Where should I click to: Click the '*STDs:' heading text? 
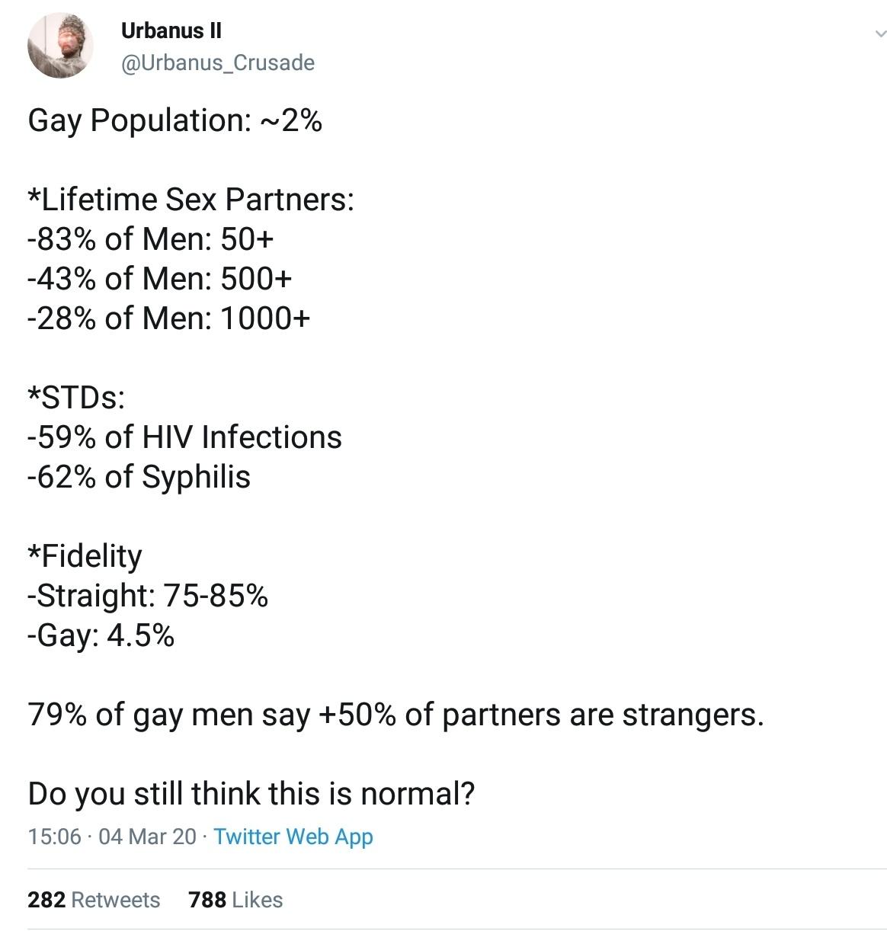click(76, 398)
